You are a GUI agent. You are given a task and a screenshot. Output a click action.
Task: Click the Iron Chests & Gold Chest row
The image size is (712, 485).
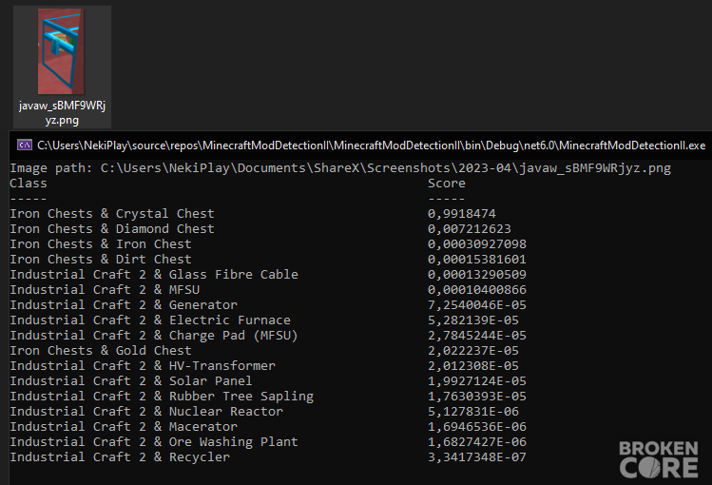coord(101,351)
